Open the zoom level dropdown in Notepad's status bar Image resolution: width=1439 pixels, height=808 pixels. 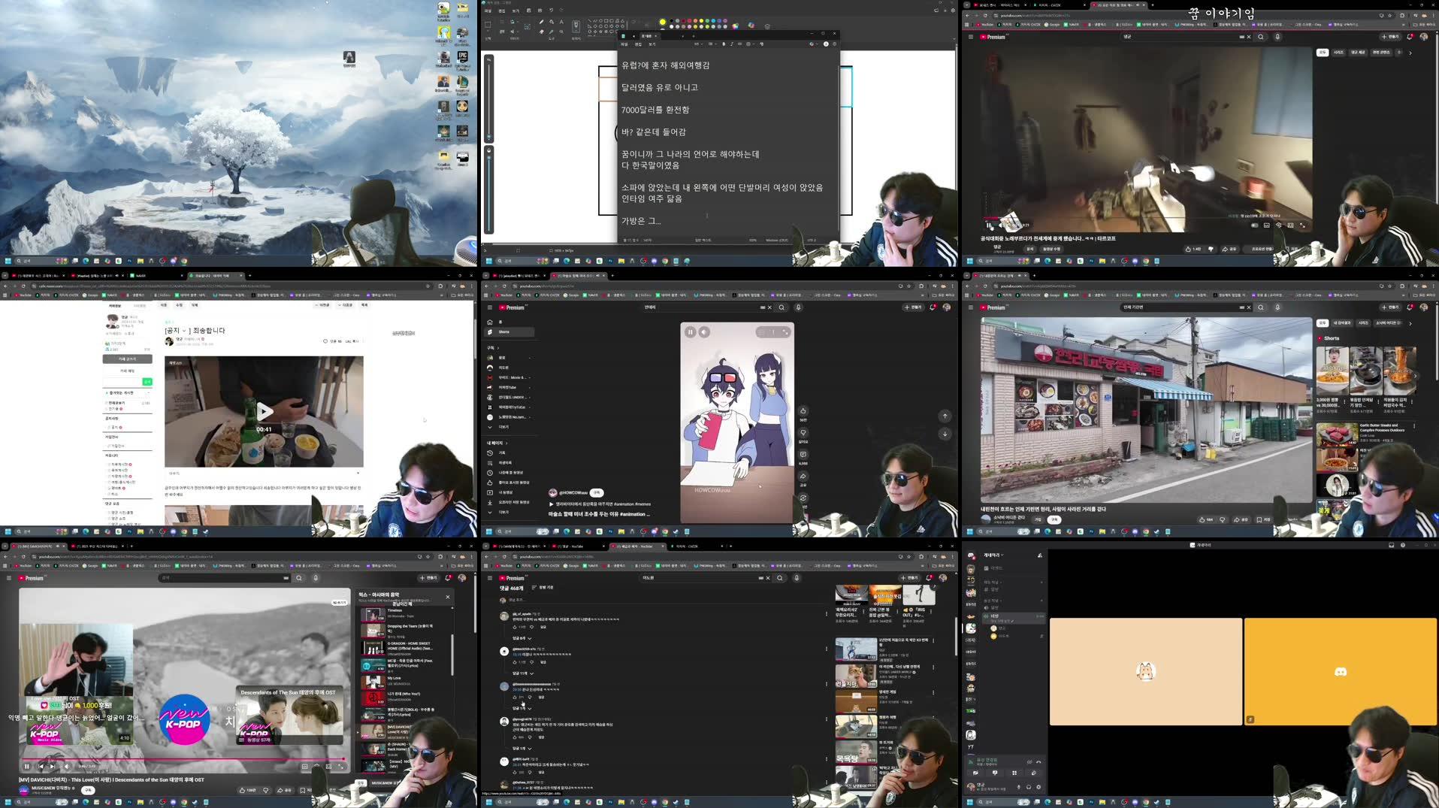(x=753, y=240)
